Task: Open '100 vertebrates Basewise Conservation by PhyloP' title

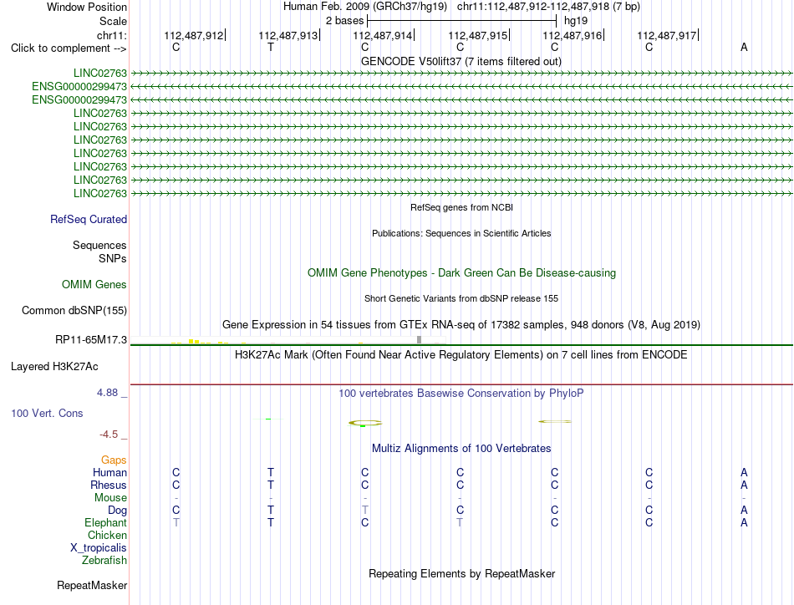Action: coord(461,394)
